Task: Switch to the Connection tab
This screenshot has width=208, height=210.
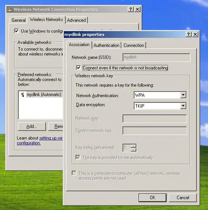Action: pos(134,46)
